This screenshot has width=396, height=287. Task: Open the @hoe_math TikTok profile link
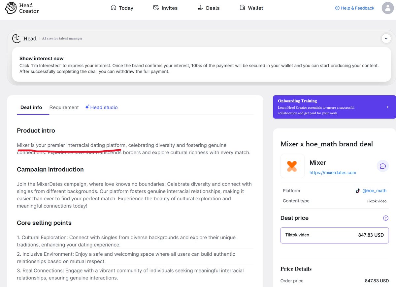pos(374,191)
